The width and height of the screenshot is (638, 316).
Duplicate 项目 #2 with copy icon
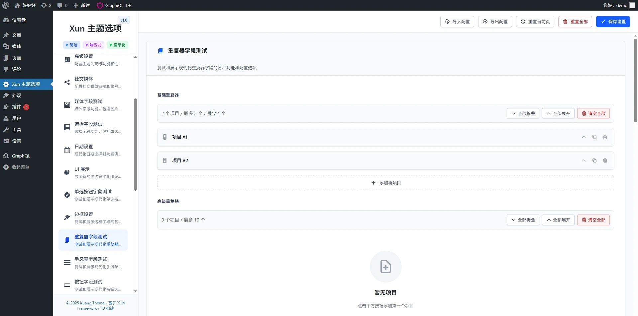(x=594, y=160)
